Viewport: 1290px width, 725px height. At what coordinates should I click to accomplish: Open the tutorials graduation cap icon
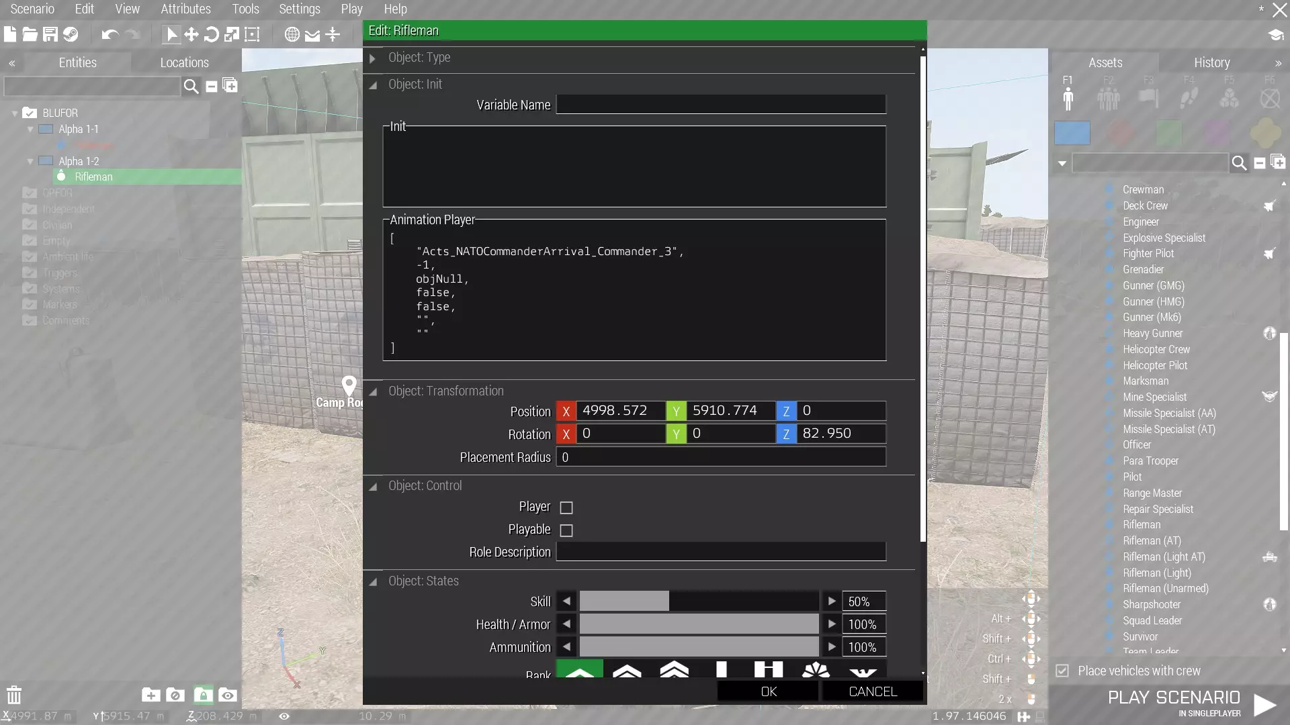point(1275,35)
